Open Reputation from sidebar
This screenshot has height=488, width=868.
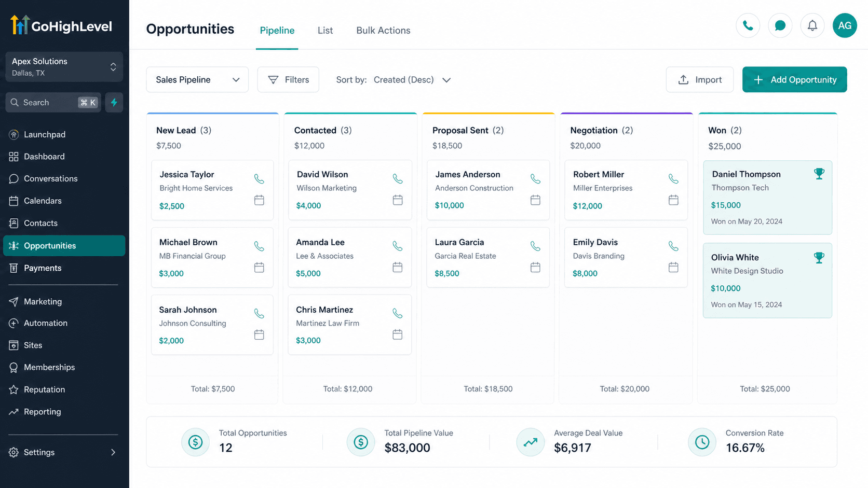64,389
